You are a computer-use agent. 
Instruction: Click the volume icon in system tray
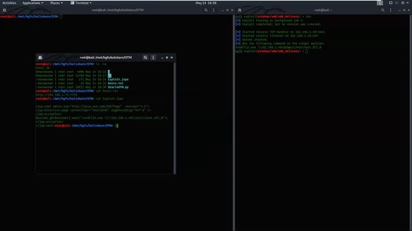pyautogui.click(x=397, y=3)
